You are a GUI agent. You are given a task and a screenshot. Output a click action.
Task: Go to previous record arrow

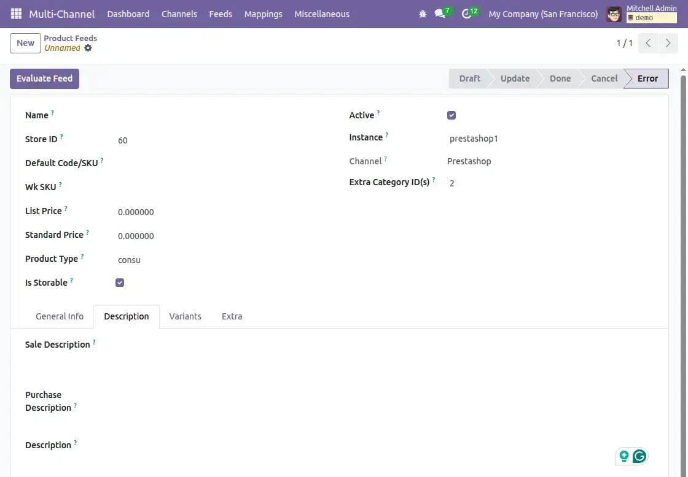click(648, 43)
